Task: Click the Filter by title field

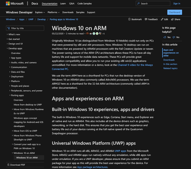Action: [25, 28]
